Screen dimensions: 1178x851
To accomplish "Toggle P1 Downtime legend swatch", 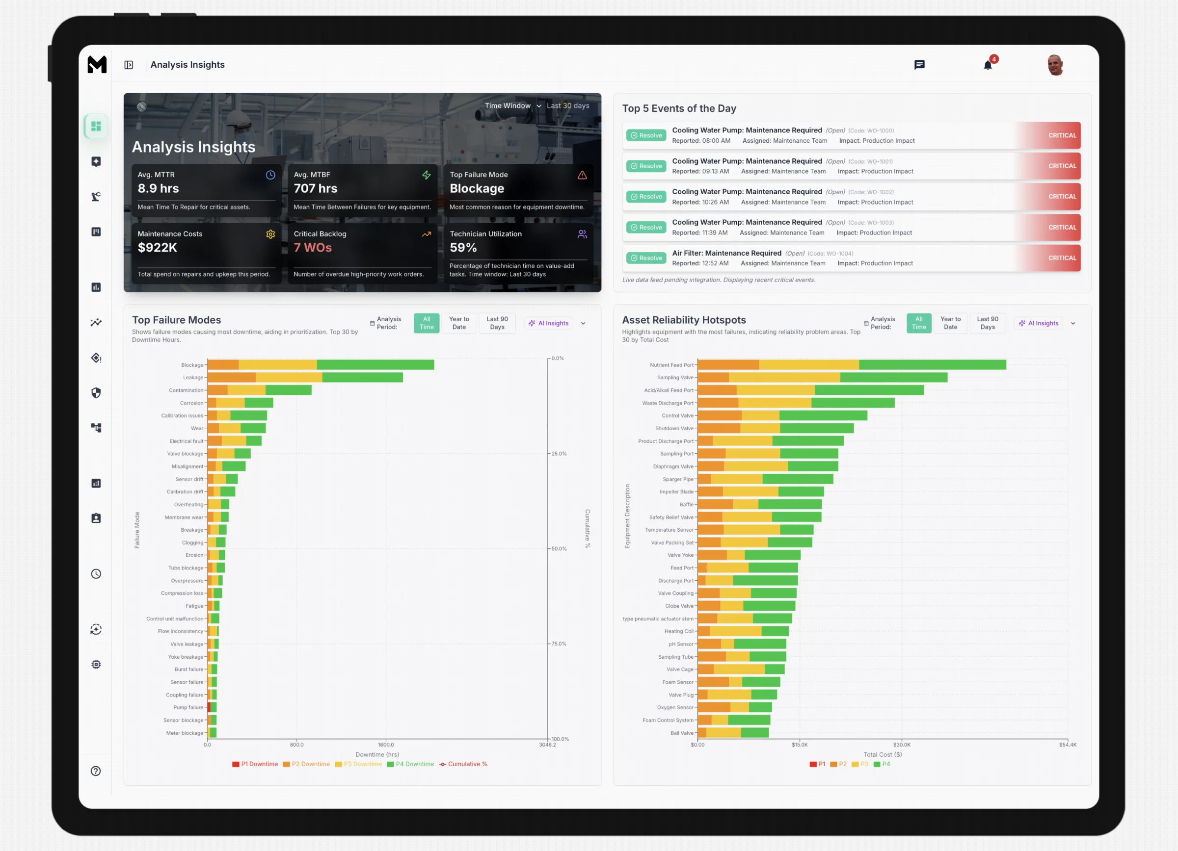I will pos(235,764).
